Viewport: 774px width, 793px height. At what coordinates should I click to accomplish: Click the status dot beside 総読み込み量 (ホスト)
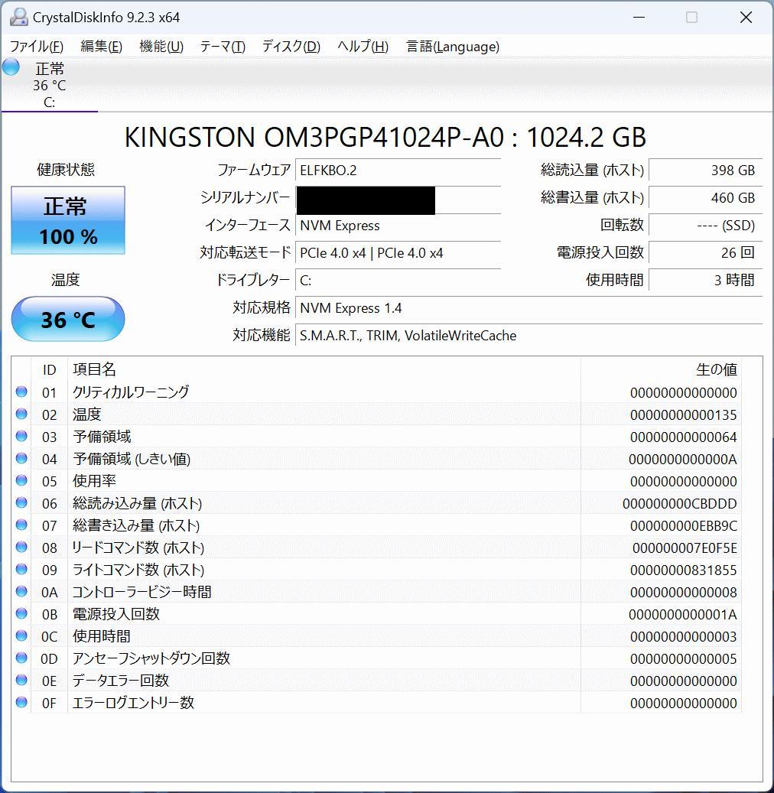(21, 502)
